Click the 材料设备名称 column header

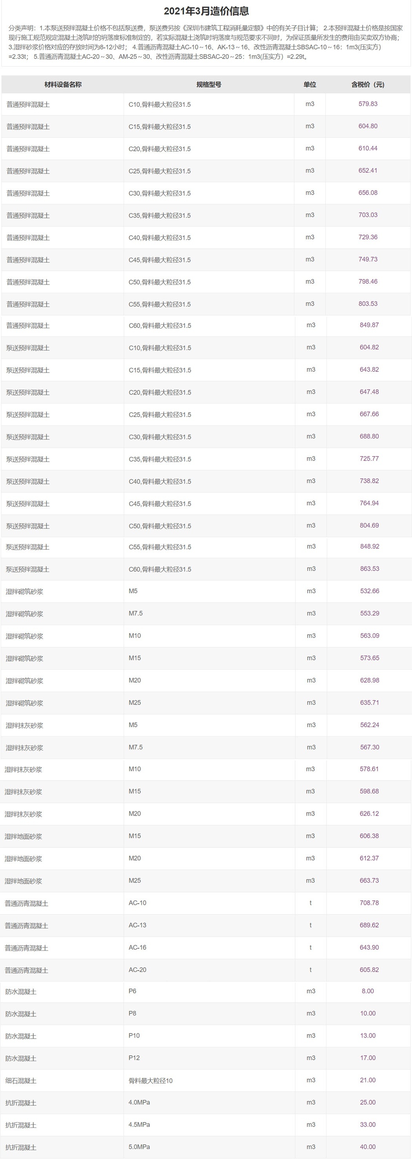[x=63, y=84]
